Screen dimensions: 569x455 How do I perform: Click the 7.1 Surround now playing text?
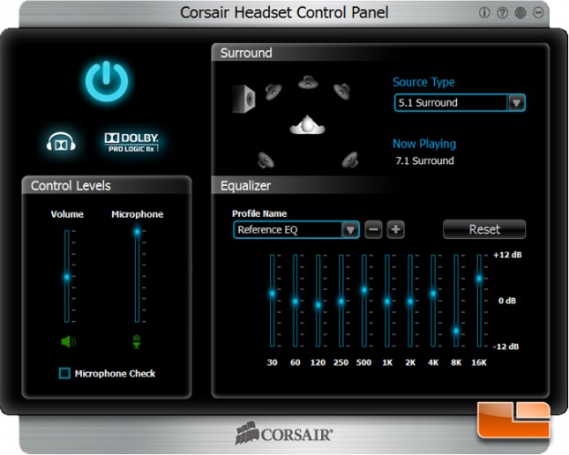pyautogui.click(x=424, y=160)
